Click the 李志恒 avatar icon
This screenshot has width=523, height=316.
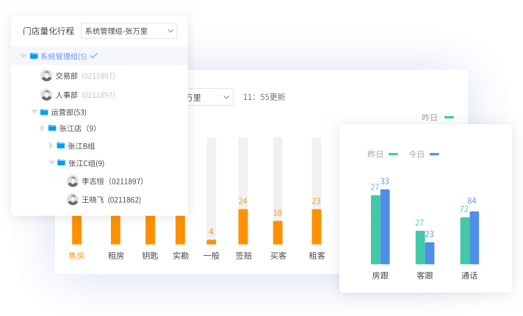coord(73,181)
